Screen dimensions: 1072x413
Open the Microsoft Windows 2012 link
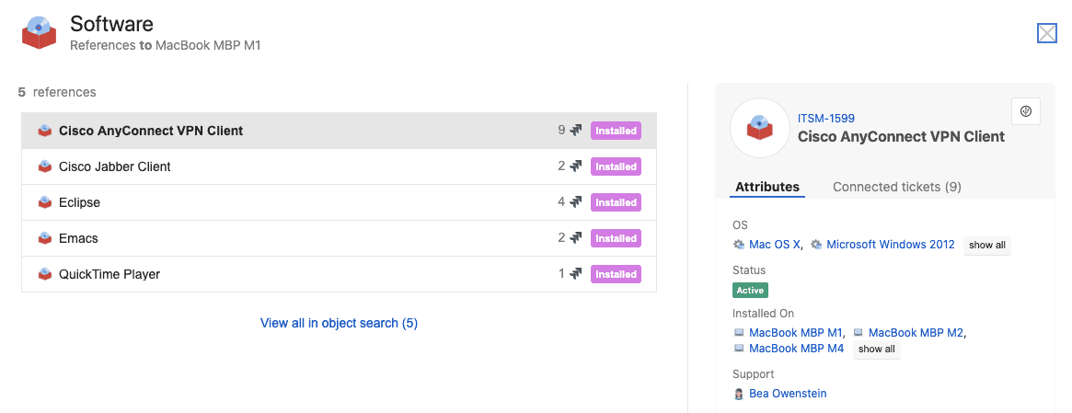[x=890, y=245]
